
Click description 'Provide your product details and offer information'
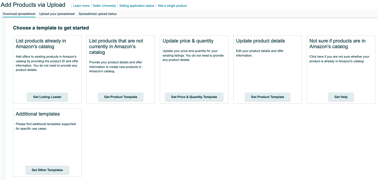[x=115, y=67]
